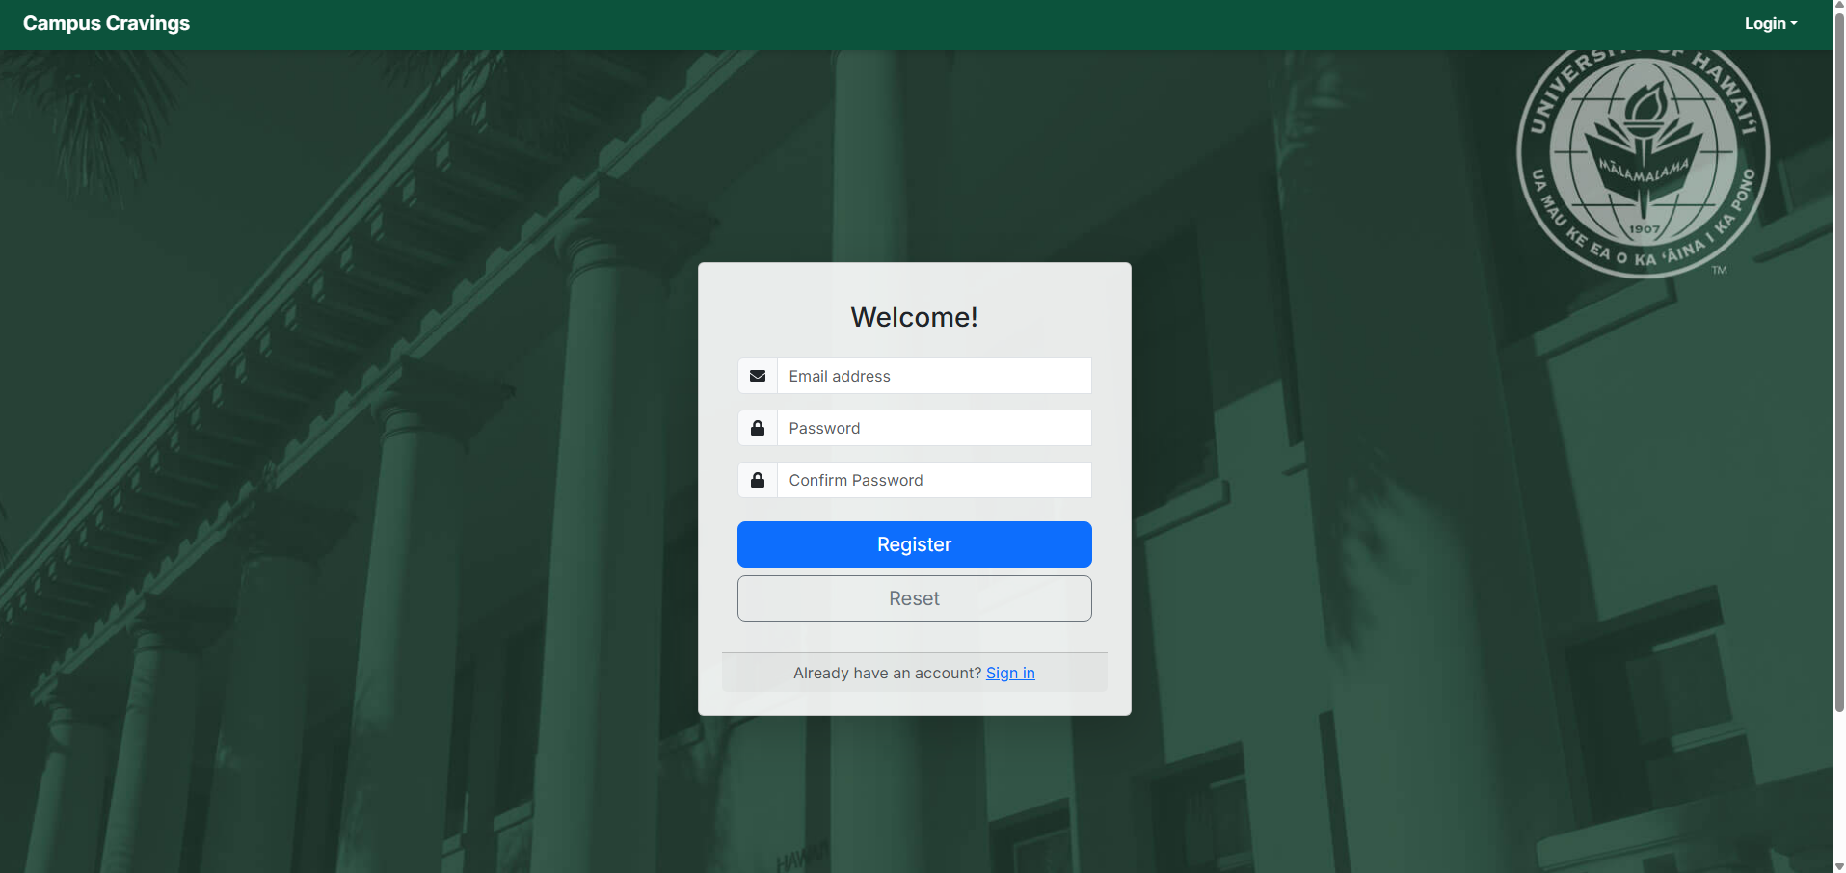Click the 1907 year on the seal
This screenshot has width=1846, height=873.
click(x=1645, y=229)
